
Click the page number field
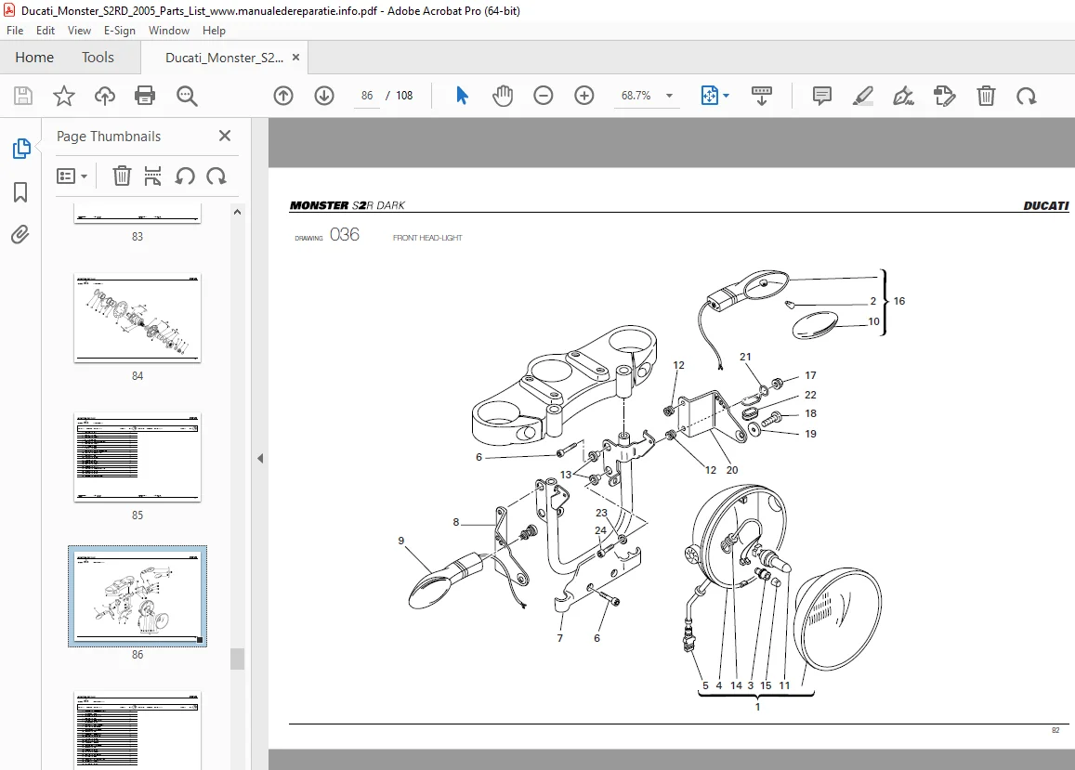(367, 96)
